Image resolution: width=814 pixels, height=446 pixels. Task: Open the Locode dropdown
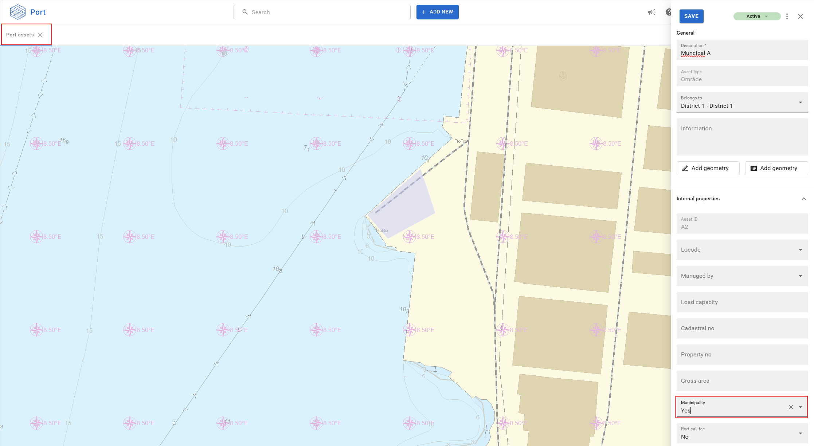(x=800, y=250)
